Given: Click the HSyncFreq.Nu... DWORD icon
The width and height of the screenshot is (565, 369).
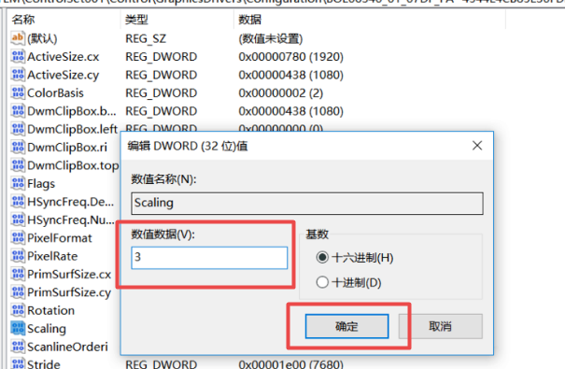Looking at the screenshot, I should [x=18, y=220].
